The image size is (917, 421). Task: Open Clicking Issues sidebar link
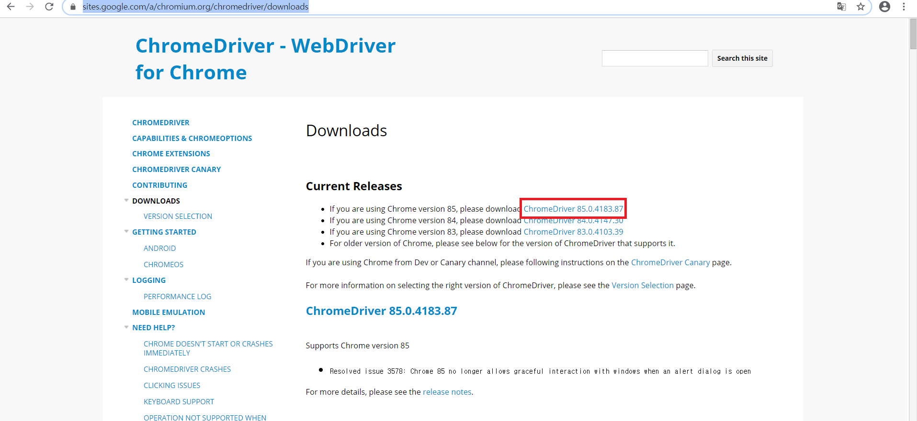coord(172,386)
